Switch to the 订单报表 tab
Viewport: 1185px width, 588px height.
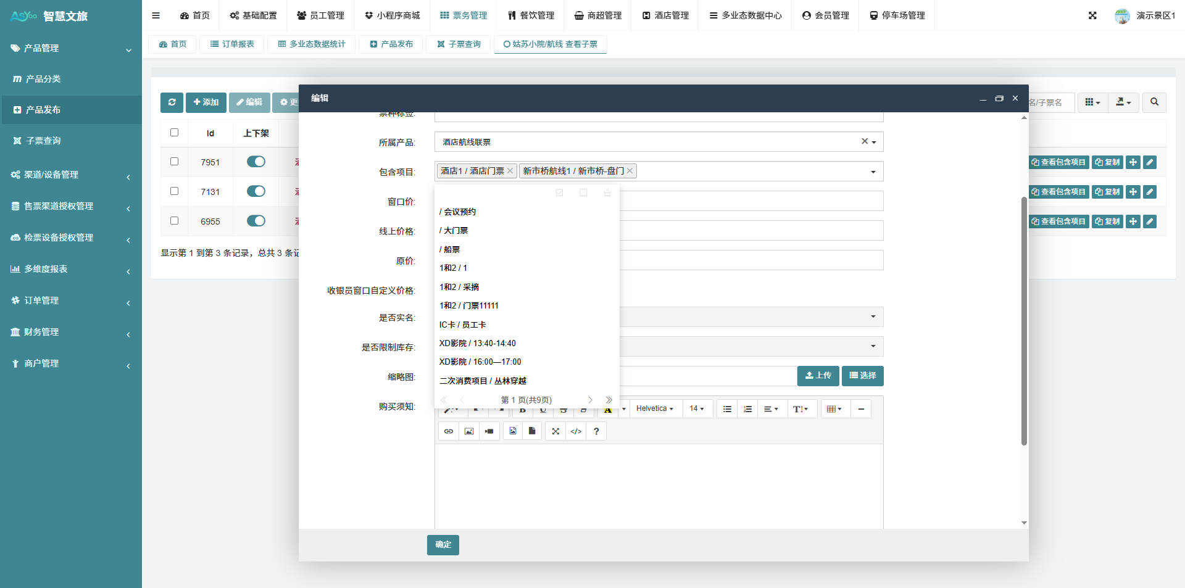pyautogui.click(x=232, y=44)
